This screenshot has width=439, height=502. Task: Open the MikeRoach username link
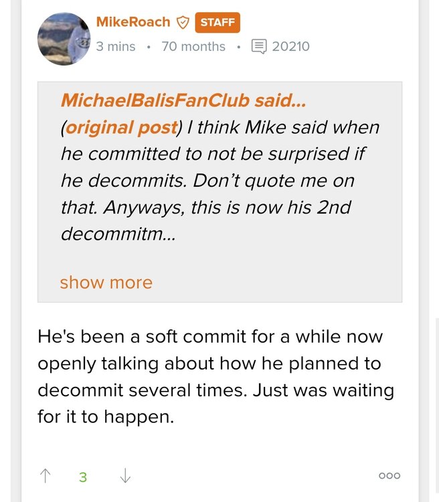pyautogui.click(x=133, y=21)
